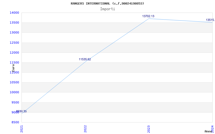Click the 12000 y-axis tick label
215x134 pixels.
(x=14, y=53)
